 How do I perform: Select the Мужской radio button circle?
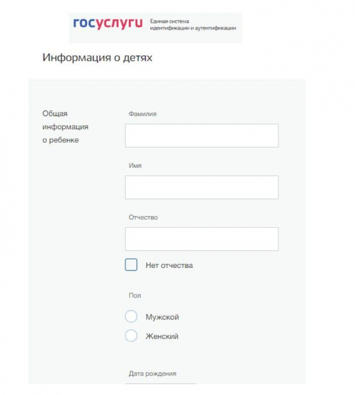pos(131,316)
